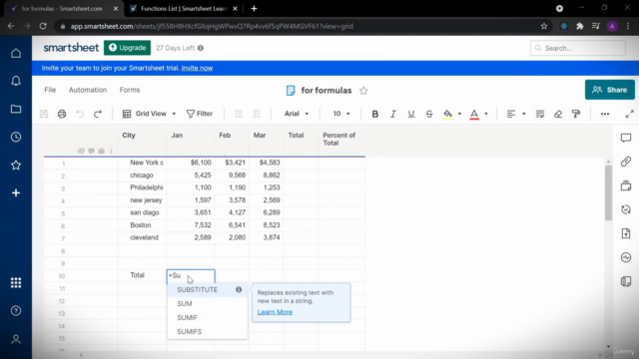Open the Filter control
This screenshot has height=359, width=639.
pyautogui.click(x=200, y=114)
